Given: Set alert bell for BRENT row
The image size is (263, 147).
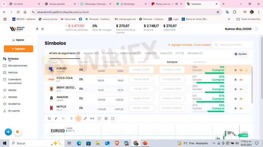Looking at the screenshot, I should coord(236,89).
